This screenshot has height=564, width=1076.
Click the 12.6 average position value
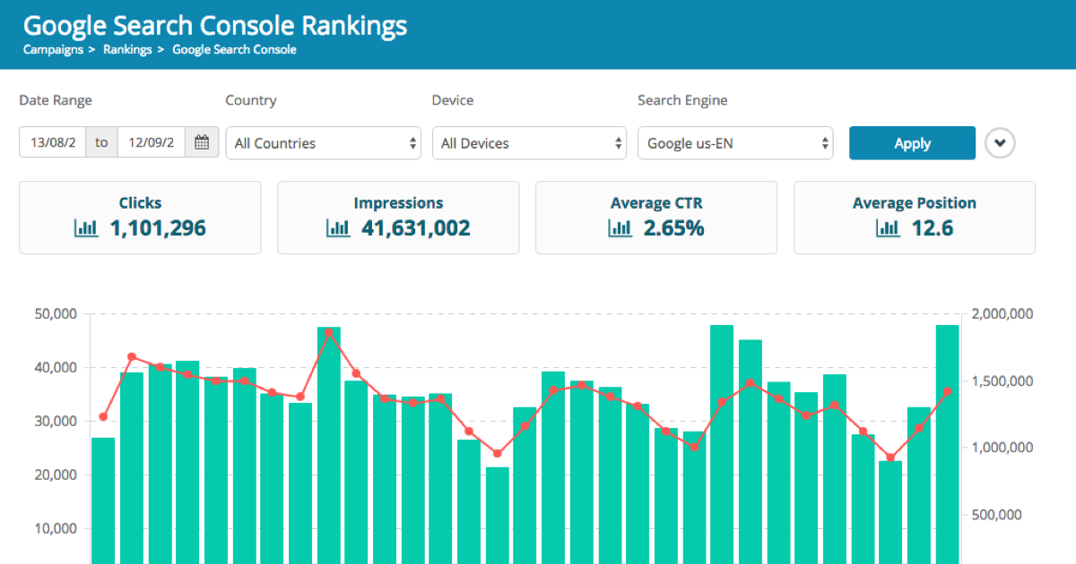(933, 228)
